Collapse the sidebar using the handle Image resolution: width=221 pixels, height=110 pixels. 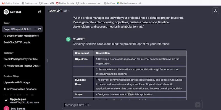pyautogui.click(x=48, y=61)
